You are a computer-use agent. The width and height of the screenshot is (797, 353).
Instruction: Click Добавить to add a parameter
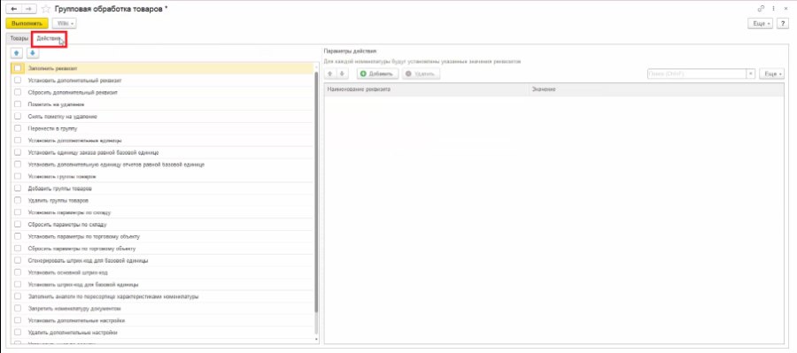(x=377, y=73)
